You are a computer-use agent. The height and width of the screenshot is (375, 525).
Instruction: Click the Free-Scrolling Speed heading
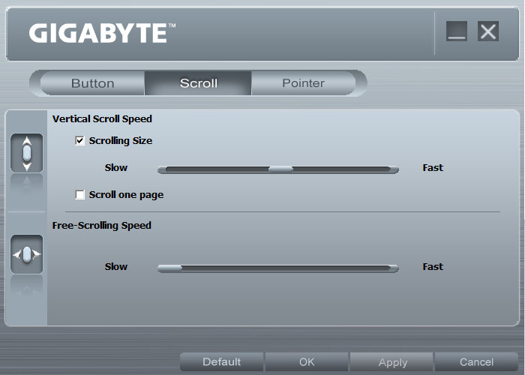102,225
